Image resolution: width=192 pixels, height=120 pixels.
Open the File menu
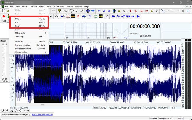[6, 6]
